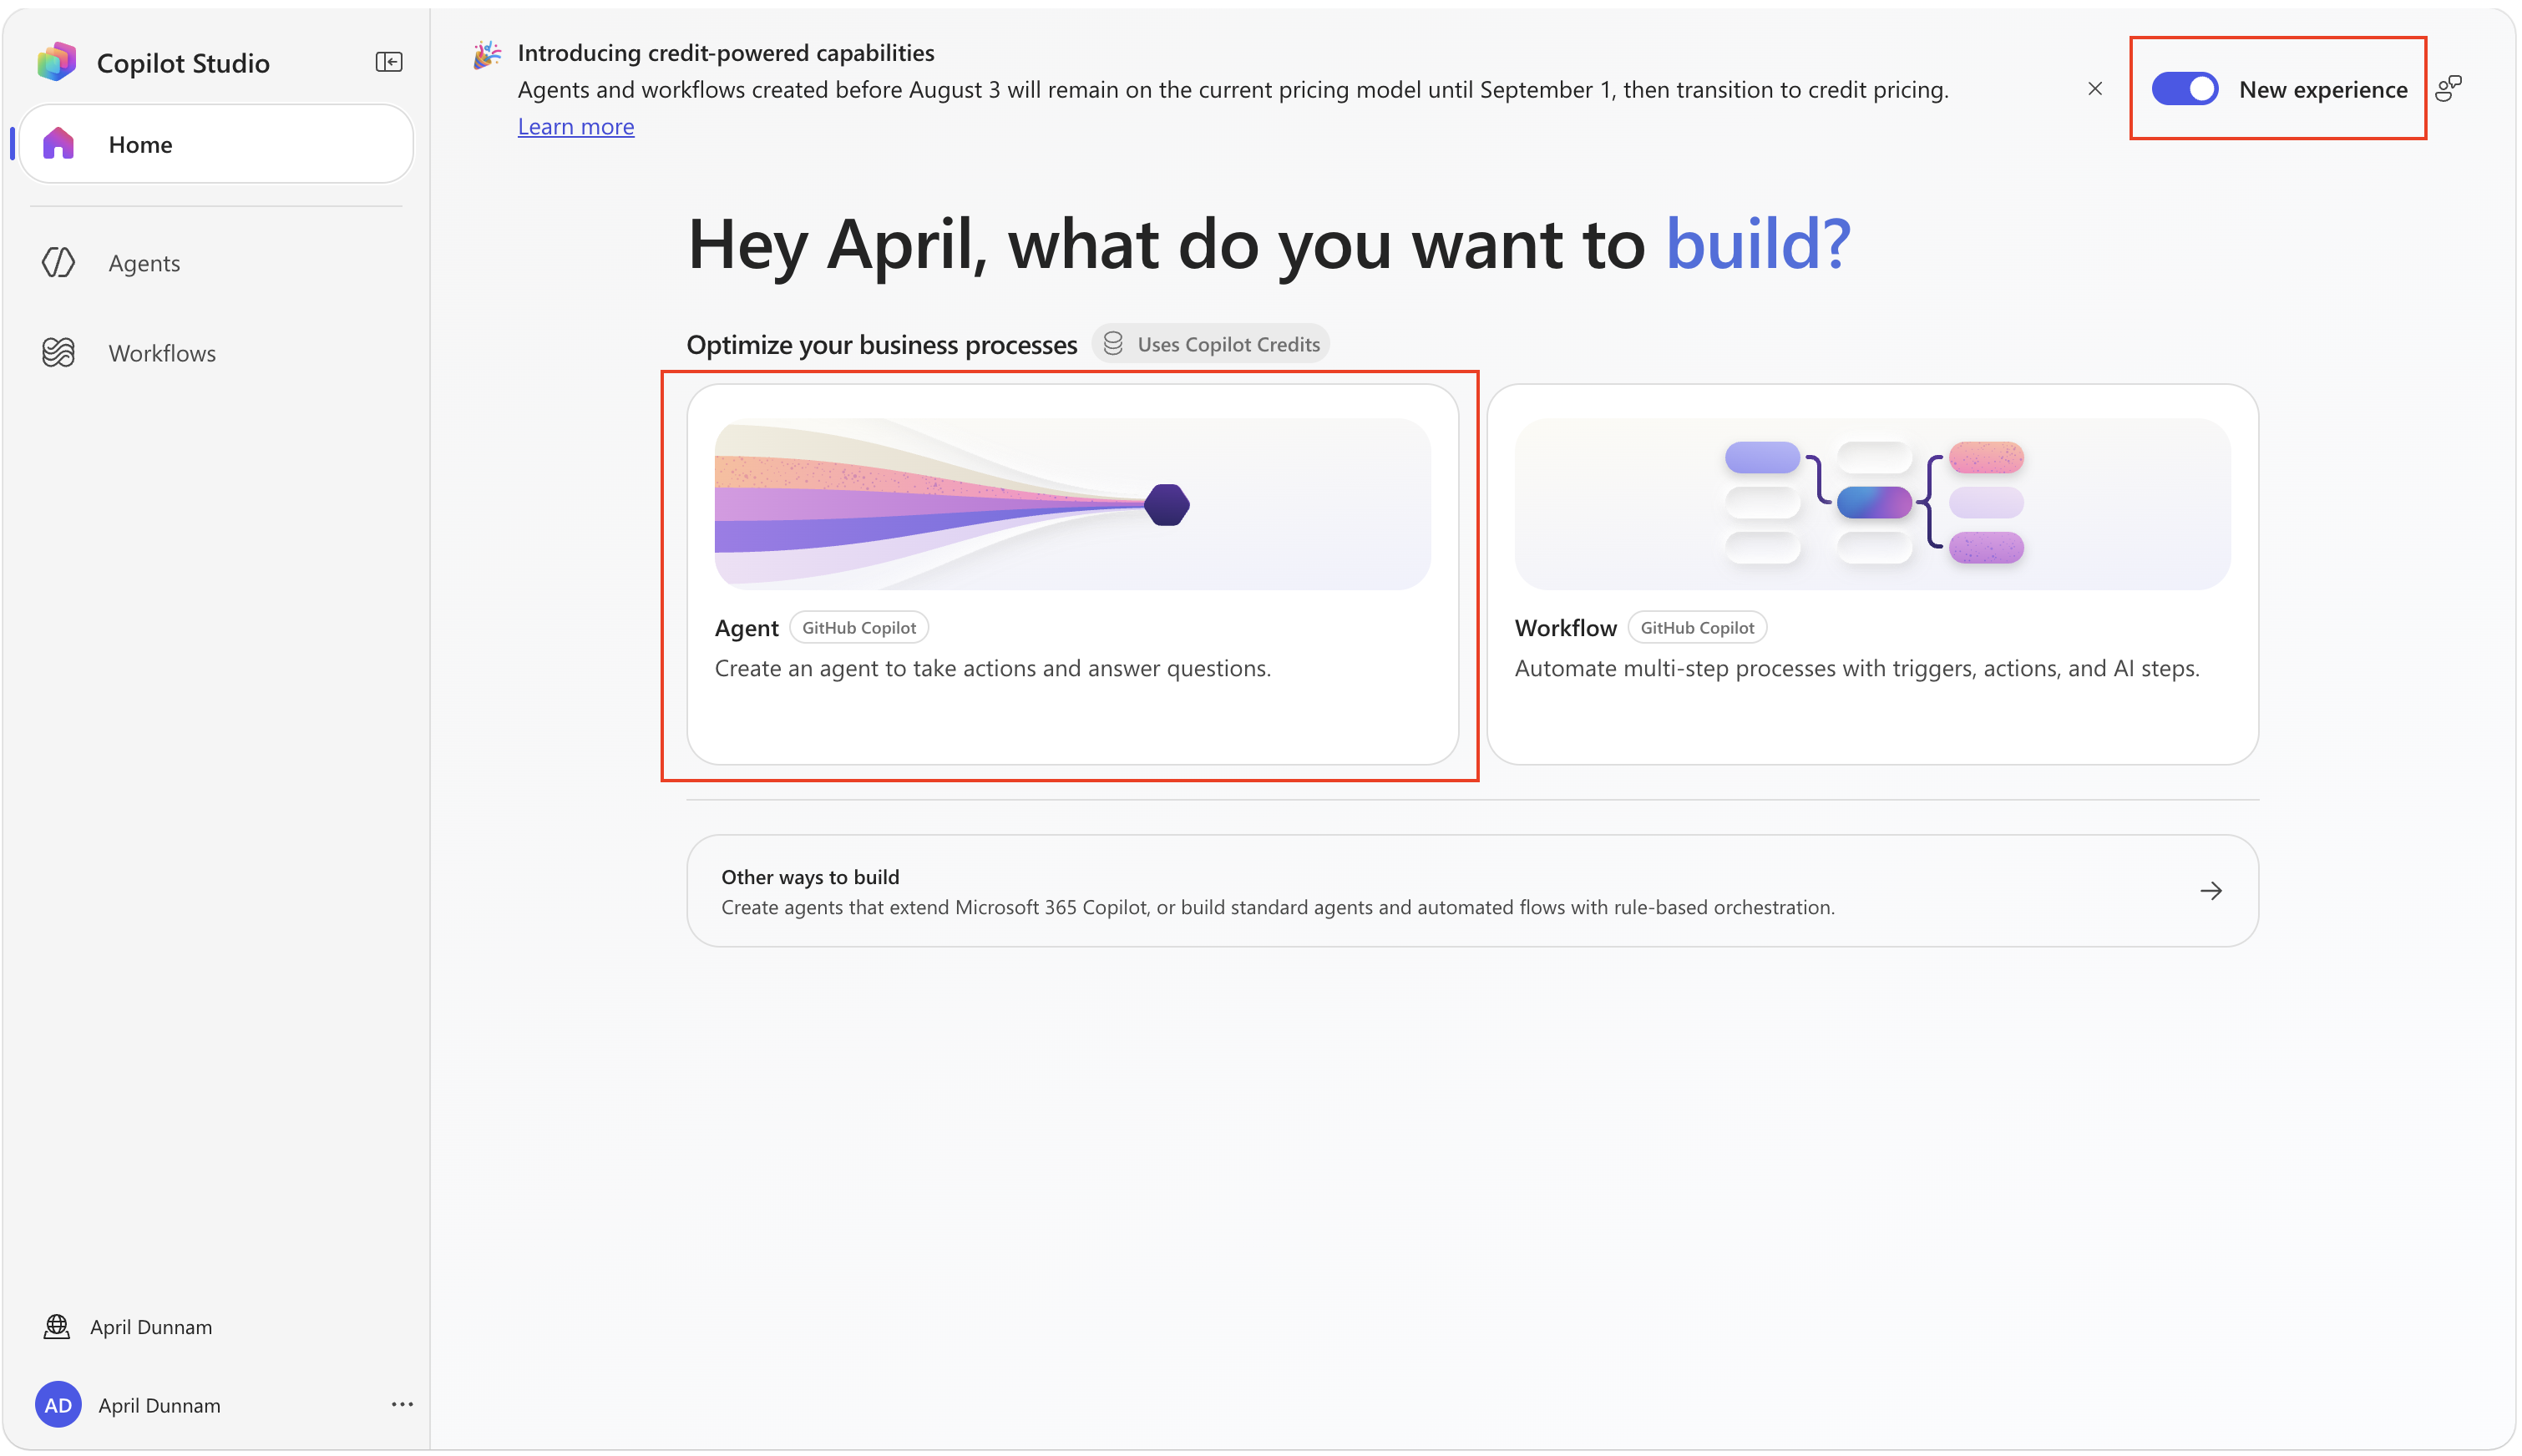Create a new Workflow card
Image resolution: width=2522 pixels, height=1456 pixels.
tap(1872, 574)
